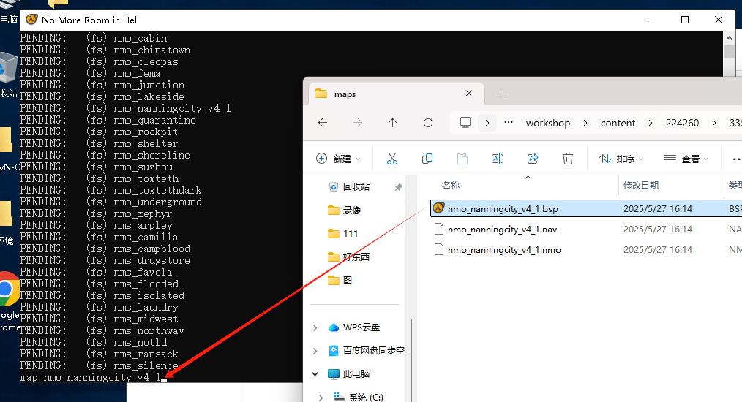This screenshot has width=742, height=402.
Task: Expand chevron after content breadcrumb
Action: pyautogui.click(x=651, y=123)
